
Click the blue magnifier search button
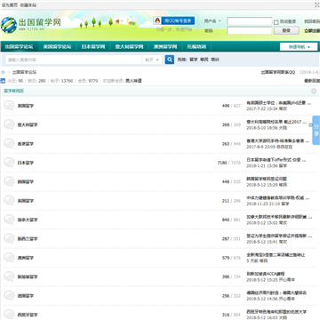tap(170, 60)
